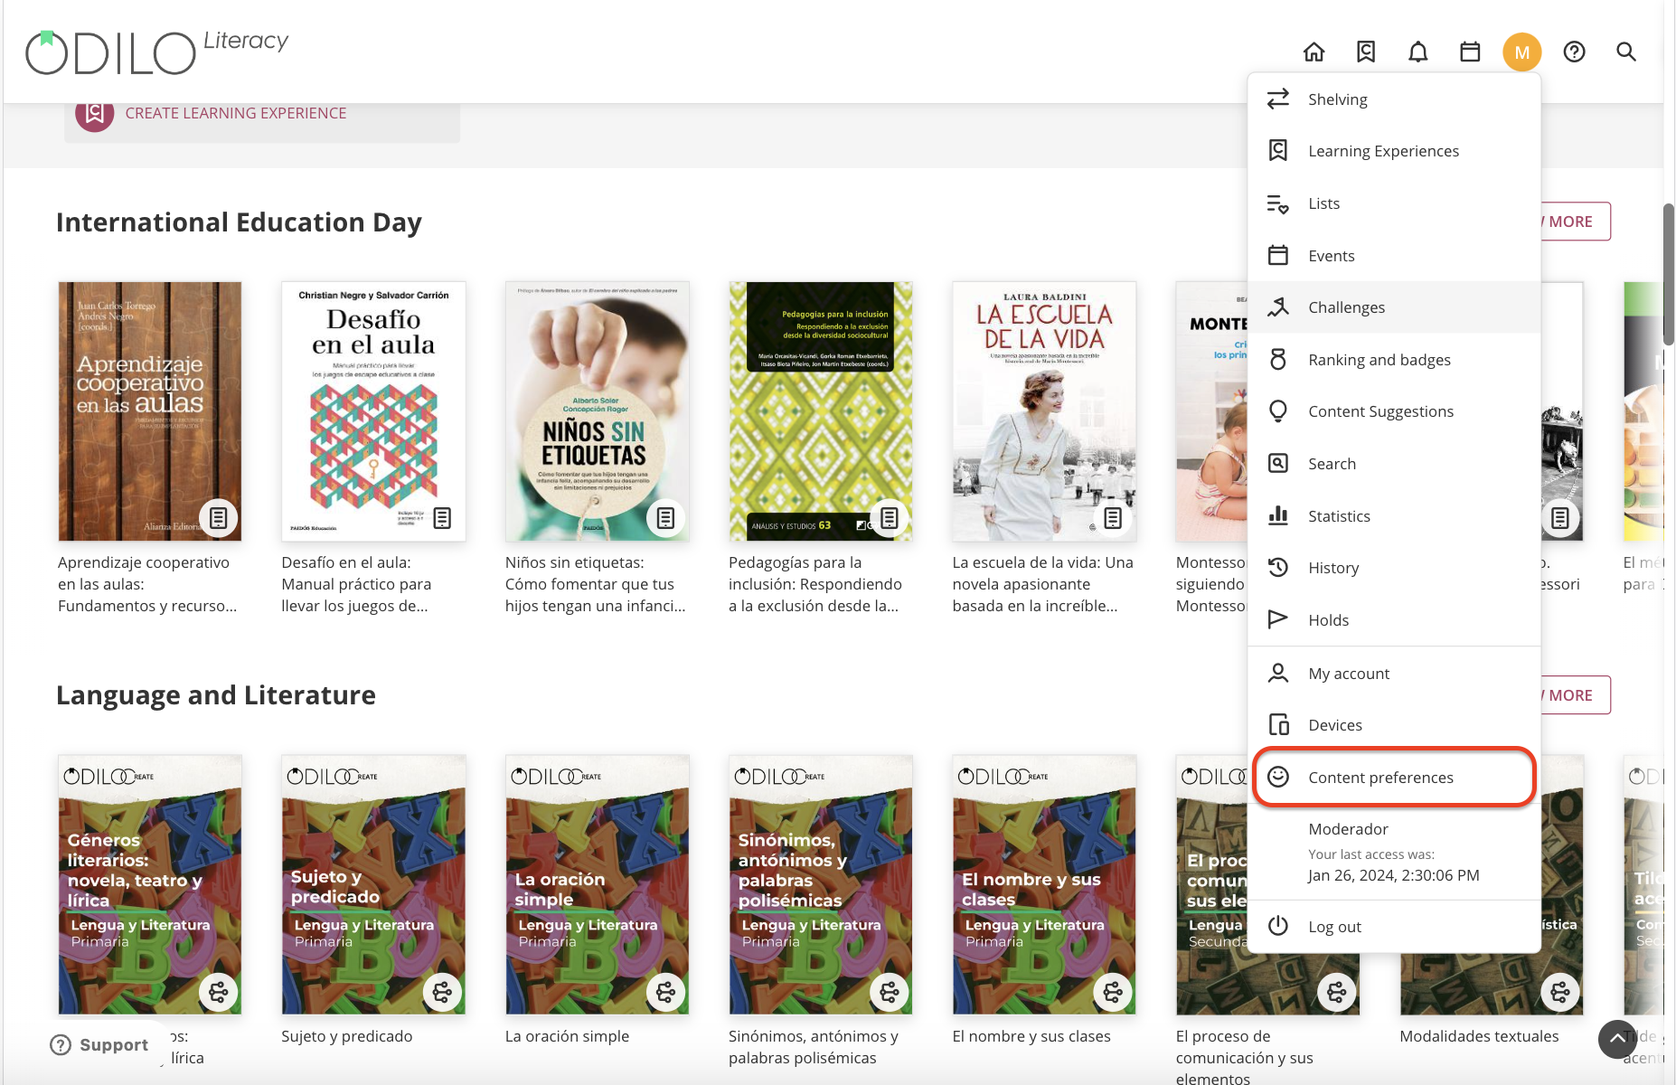Open Lists in the user menu
Screen dimensions: 1676x1085
click(x=1394, y=203)
